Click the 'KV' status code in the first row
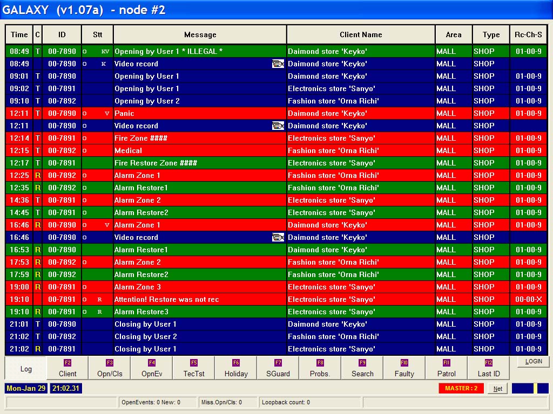The height and width of the screenshot is (414, 553). 105,51
